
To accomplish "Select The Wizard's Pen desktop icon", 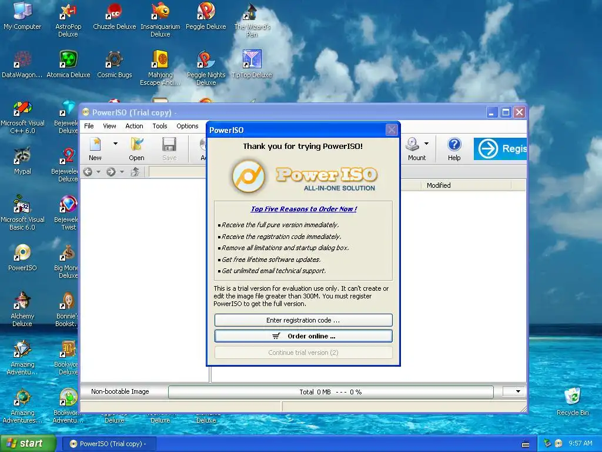I will (252, 19).
